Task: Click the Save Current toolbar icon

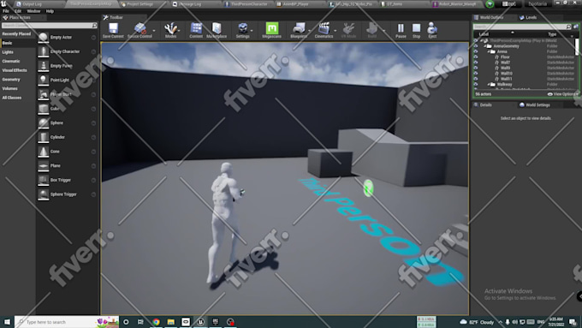Action: 113,28
